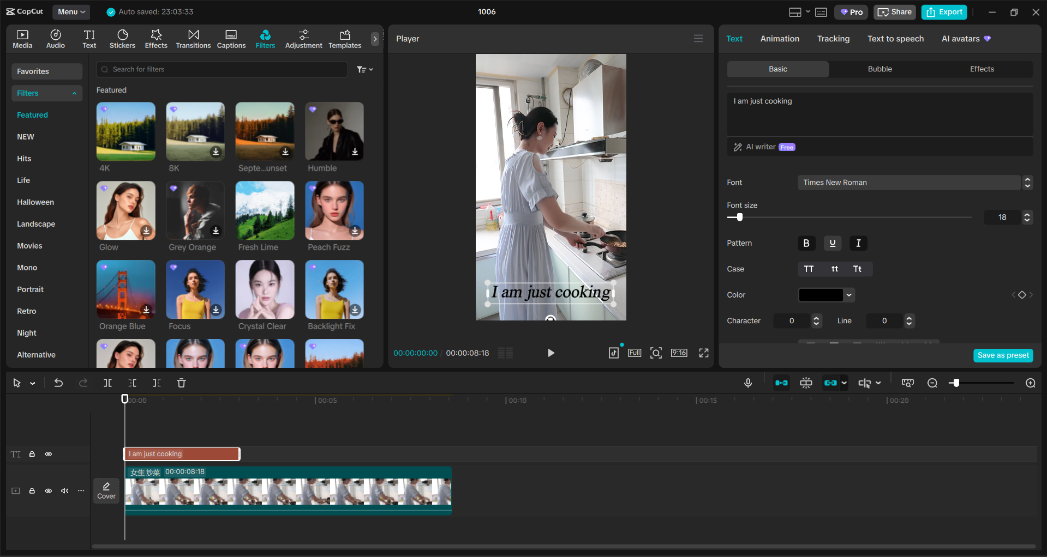This screenshot has height=557, width=1047.
Task: Click the Save as preset button
Action: [x=1003, y=355]
